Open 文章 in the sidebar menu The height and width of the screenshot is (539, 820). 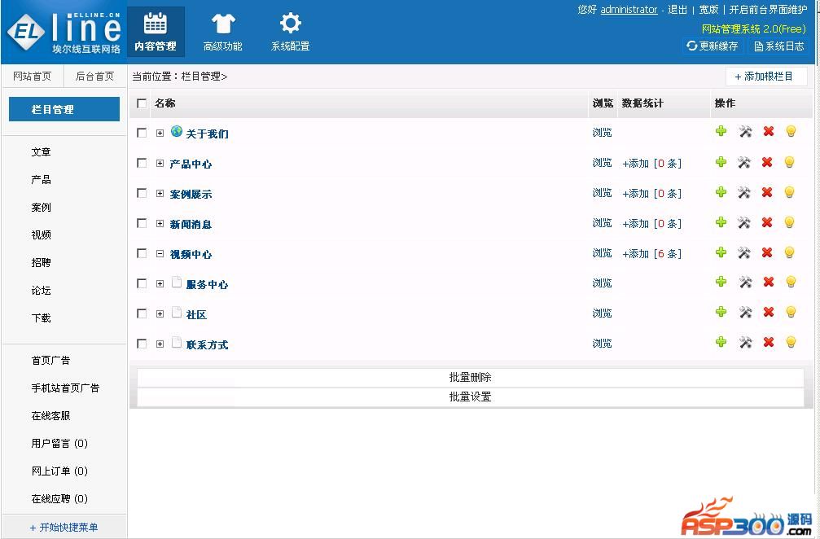(x=41, y=152)
